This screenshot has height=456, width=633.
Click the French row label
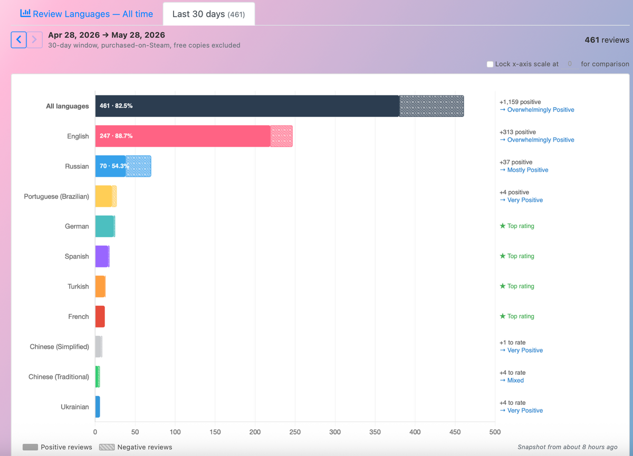click(79, 317)
